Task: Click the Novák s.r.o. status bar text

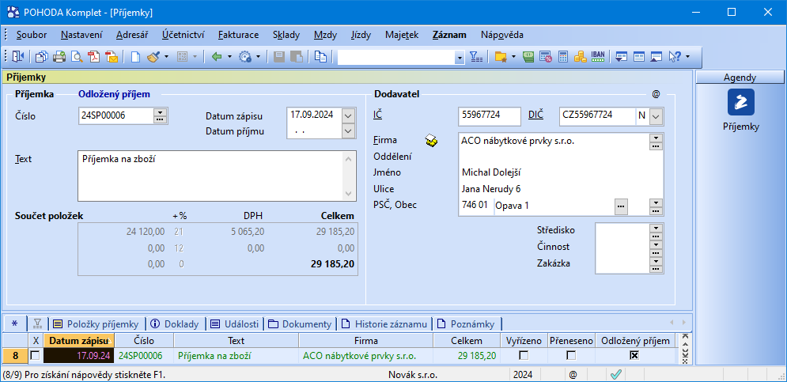Action: click(x=413, y=374)
